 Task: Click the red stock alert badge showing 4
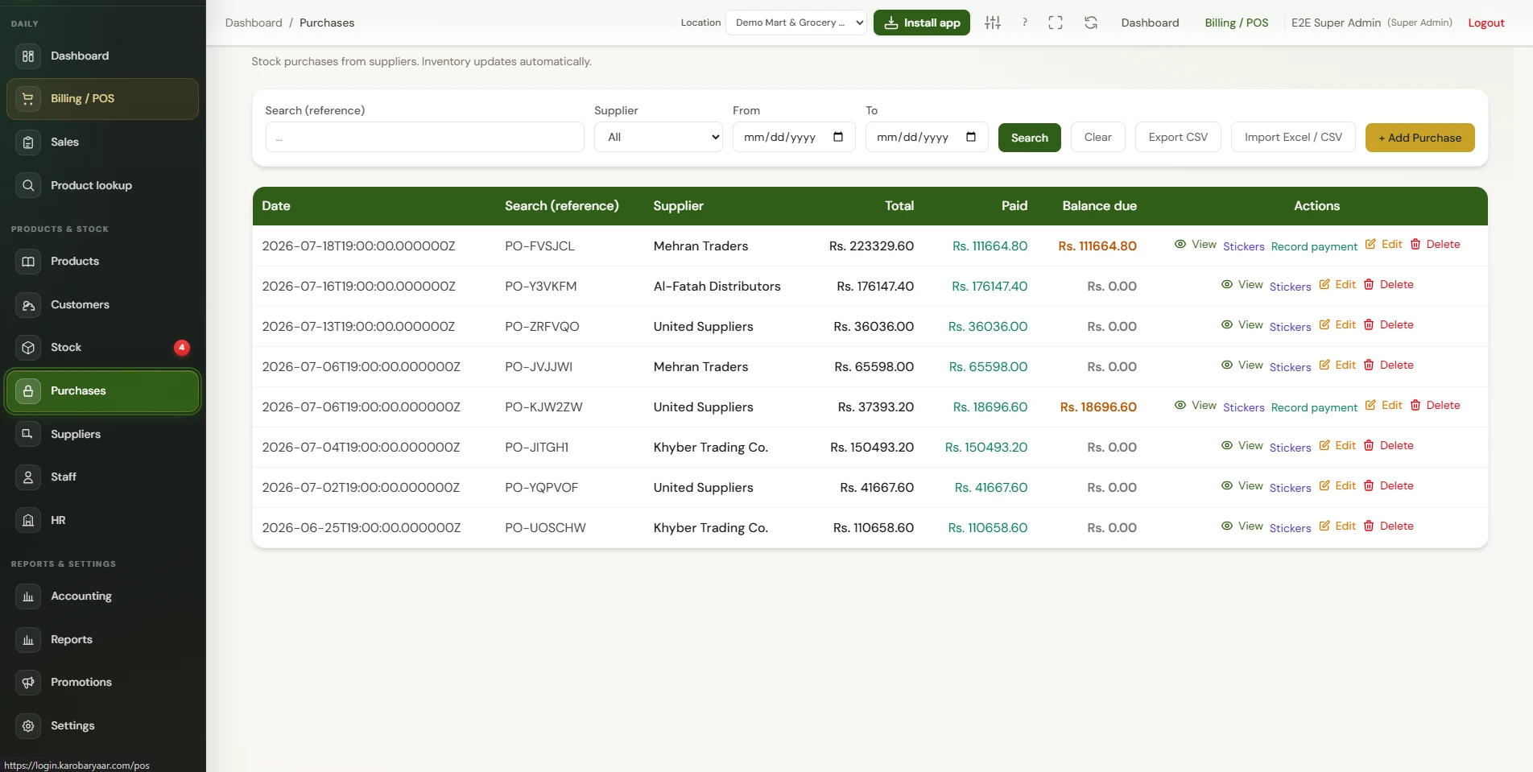coord(182,348)
